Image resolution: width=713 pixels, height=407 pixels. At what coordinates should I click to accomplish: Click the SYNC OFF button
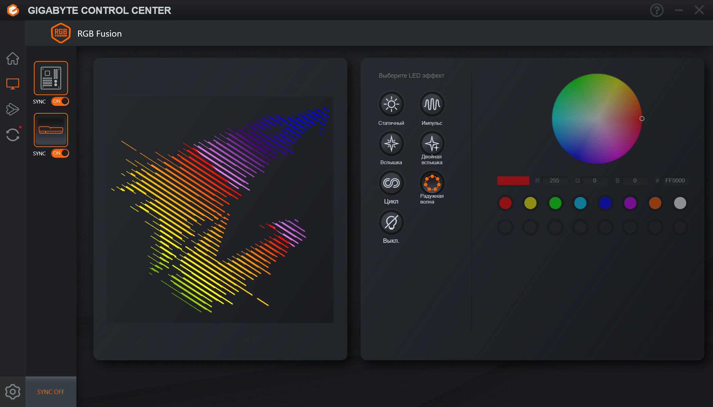click(51, 392)
